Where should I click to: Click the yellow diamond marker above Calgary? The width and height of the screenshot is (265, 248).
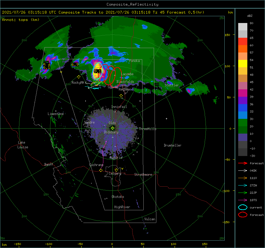(x=116, y=170)
